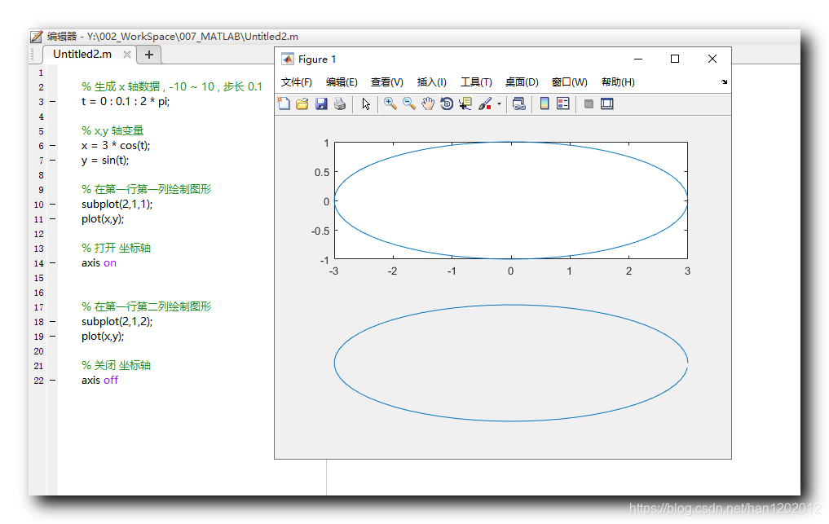Insert a colorbar using the toolbar icon
This screenshot has width=829, height=524.
[x=545, y=103]
